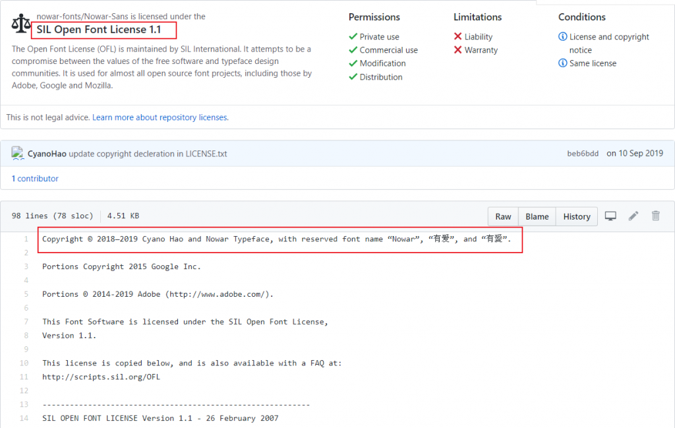This screenshot has height=428, width=675.
Task: Click info icon beside License and copyright notice
Action: [562, 37]
